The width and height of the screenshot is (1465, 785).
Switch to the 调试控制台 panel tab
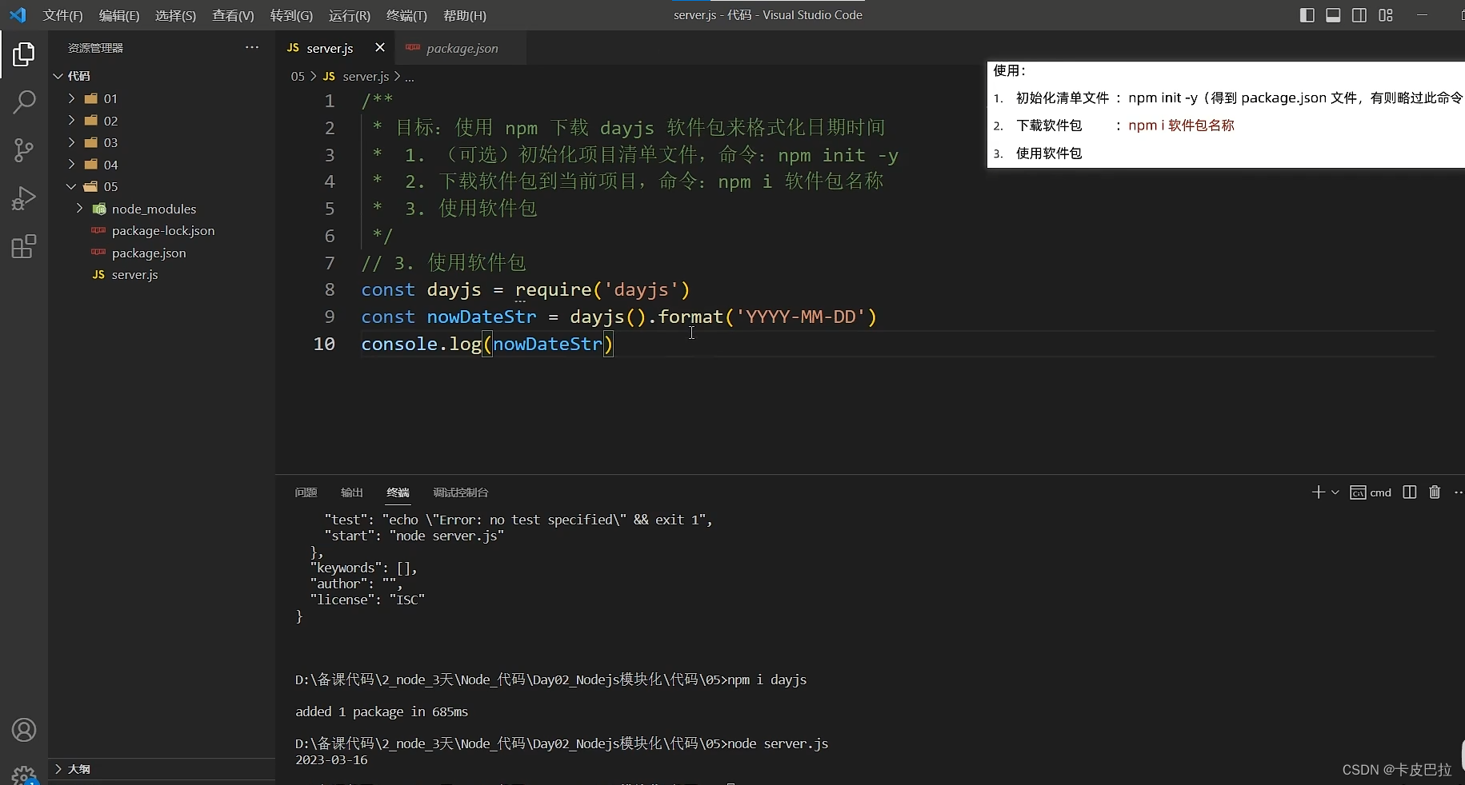pyautogui.click(x=460, y=492)
